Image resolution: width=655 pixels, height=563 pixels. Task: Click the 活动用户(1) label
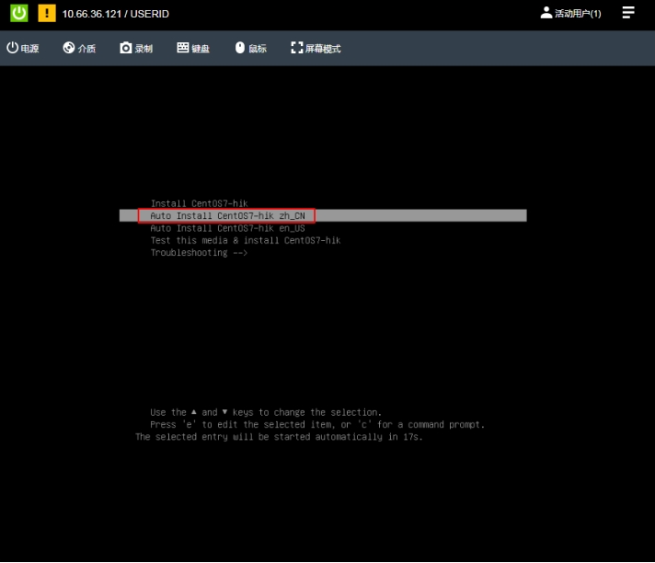[x=578, y=14]
